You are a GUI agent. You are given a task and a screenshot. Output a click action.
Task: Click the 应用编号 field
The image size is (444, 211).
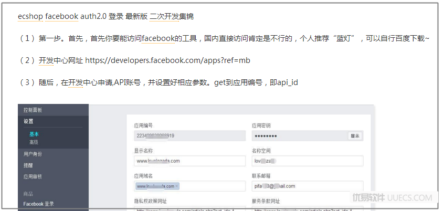[189, 136]
